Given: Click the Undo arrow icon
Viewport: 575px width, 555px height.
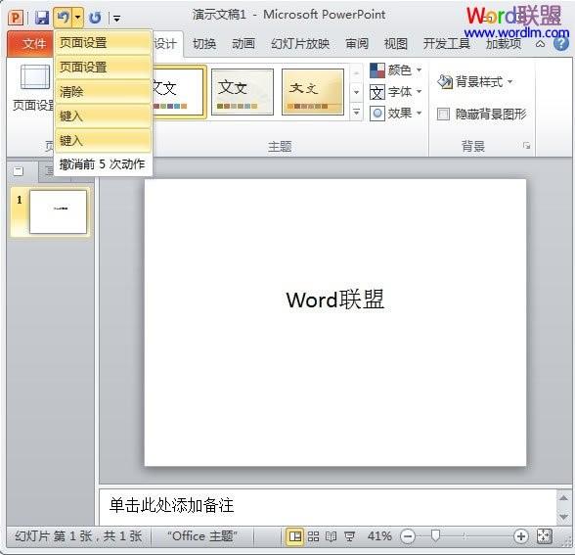Looking at the screenshot, I should point(63,18).
